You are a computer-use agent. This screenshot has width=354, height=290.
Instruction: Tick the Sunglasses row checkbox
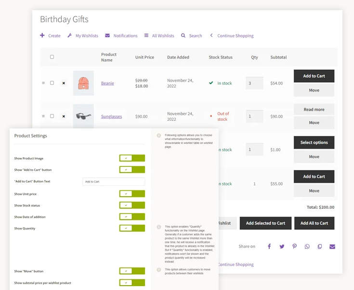(52, 116)
